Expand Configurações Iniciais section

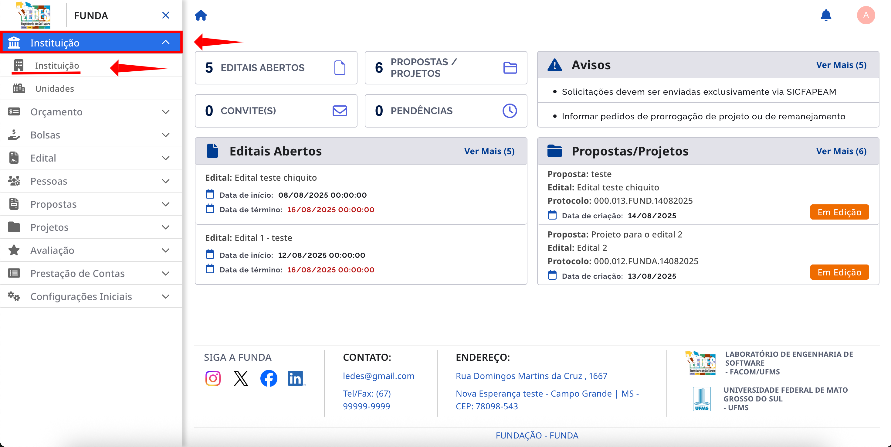coord(166,296)
